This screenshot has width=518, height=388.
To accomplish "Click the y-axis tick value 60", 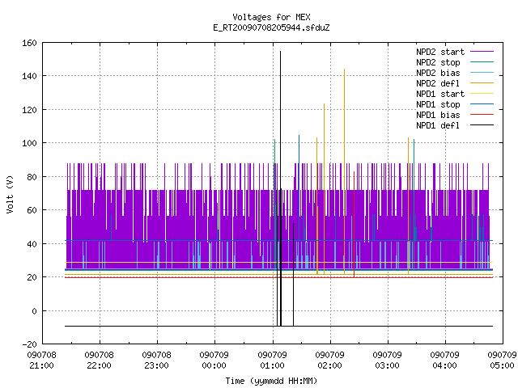I will pyautogui.click(x=32, y=210).
